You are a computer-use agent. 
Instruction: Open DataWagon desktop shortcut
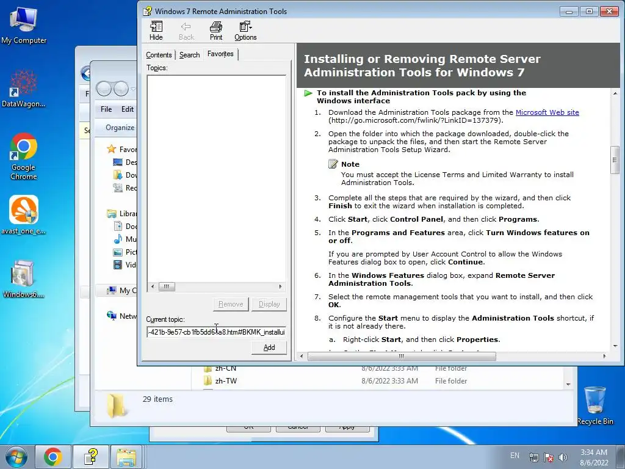24,89
